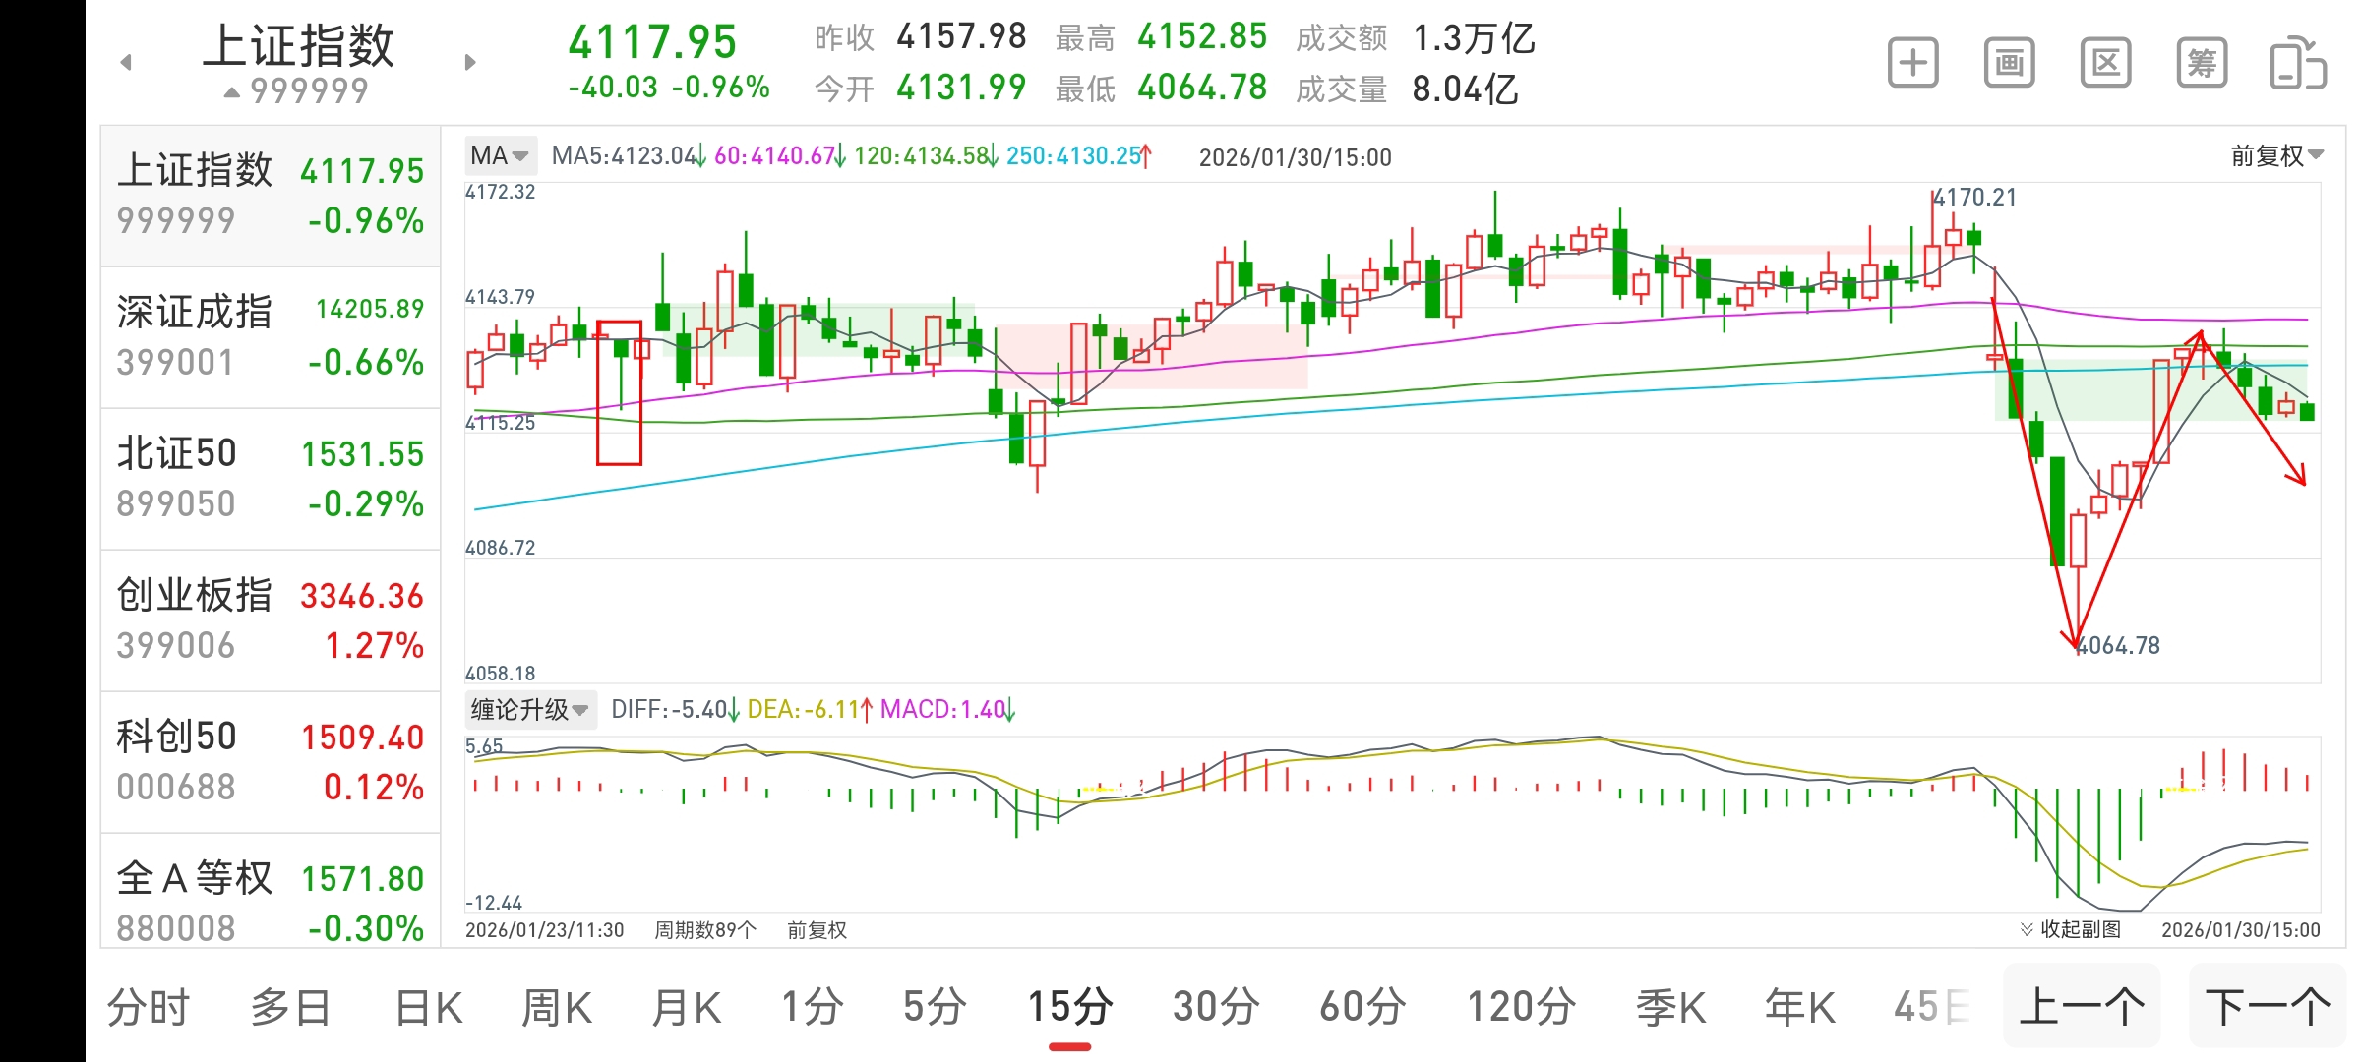The image size is (2361, 1062).
Task: Click the rotate screen device icon
Action: coord(2297,64)
